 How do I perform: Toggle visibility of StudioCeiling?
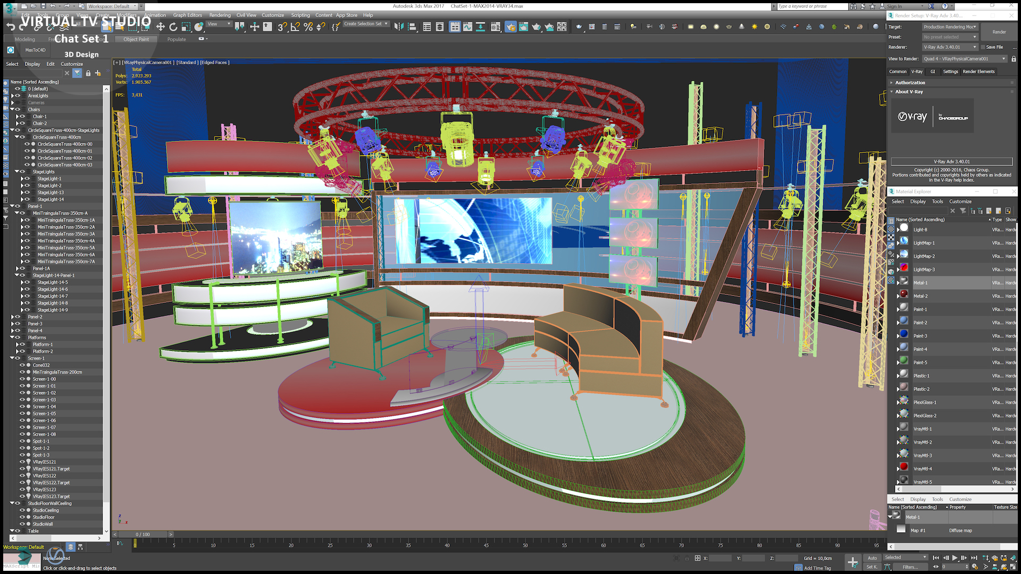[22, 510]
